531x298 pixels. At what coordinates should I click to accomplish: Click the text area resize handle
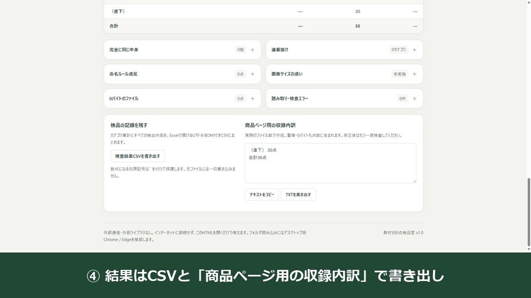click(414, 181)
